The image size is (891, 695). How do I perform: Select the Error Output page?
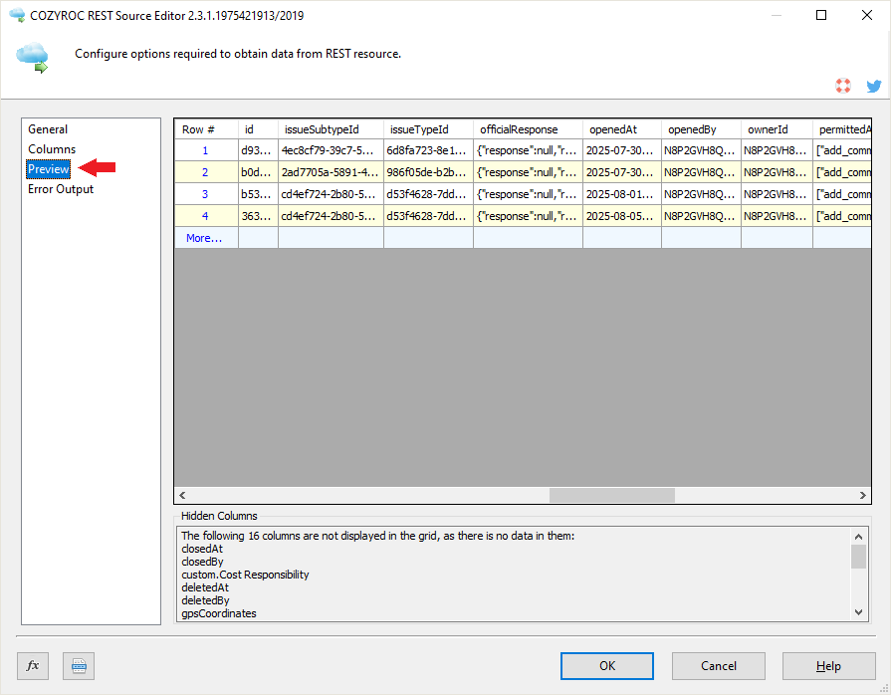[61, 189]
